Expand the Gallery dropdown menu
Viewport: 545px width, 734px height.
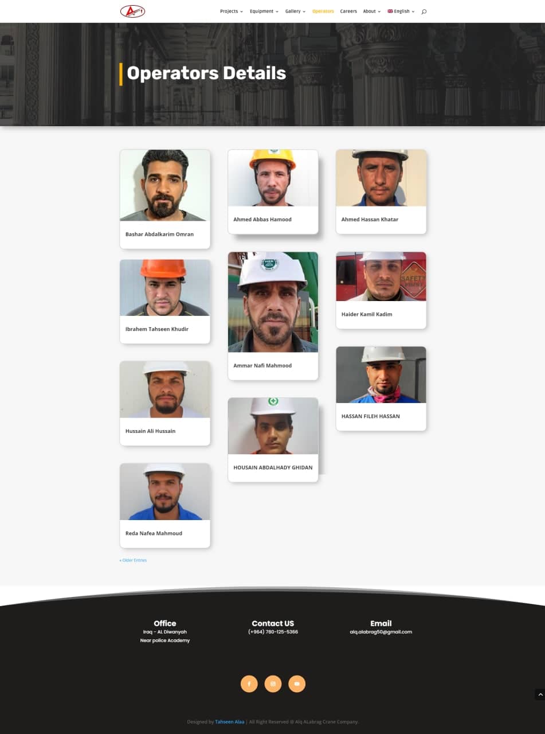point(296,11)
